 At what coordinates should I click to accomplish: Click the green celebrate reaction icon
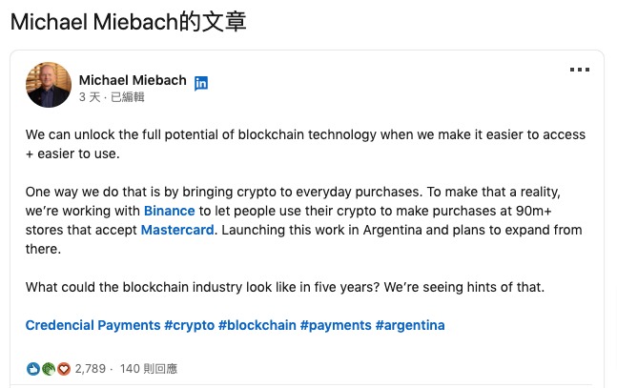[49, 369]
